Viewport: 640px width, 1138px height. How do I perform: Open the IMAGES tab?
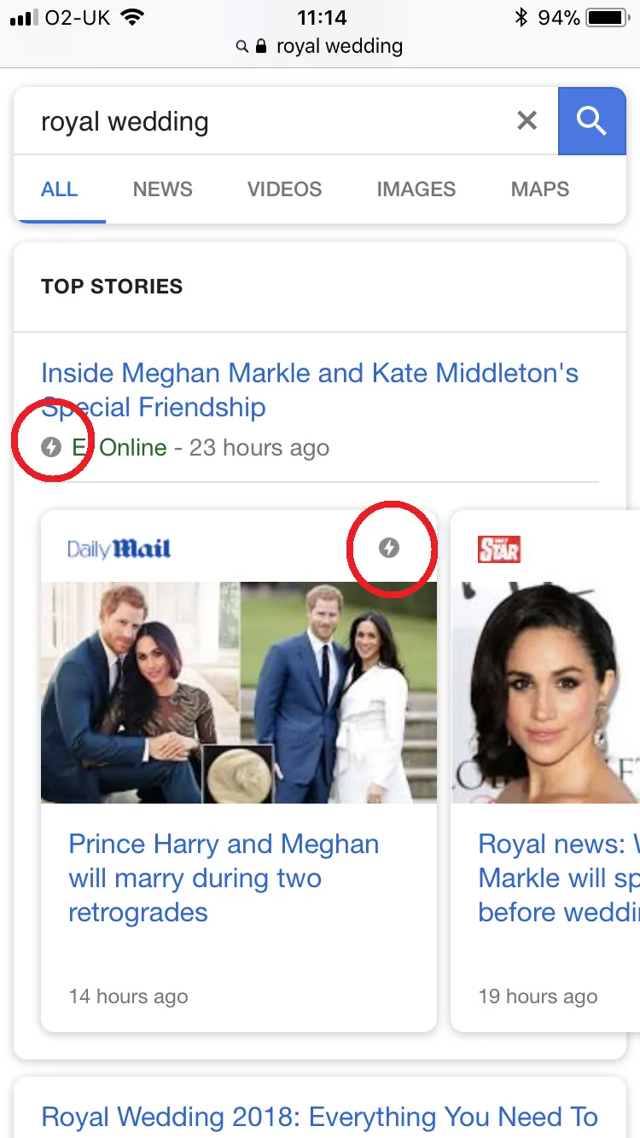416,189
